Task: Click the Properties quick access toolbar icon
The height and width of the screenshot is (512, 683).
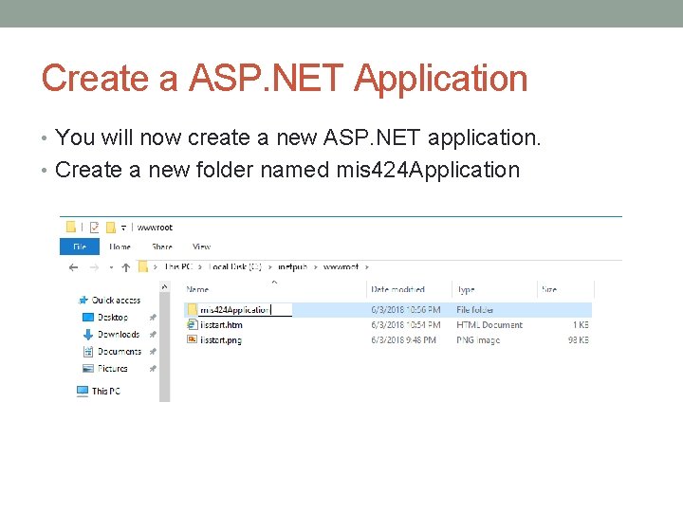Action: pyautogui.click(x=95, y=228)
